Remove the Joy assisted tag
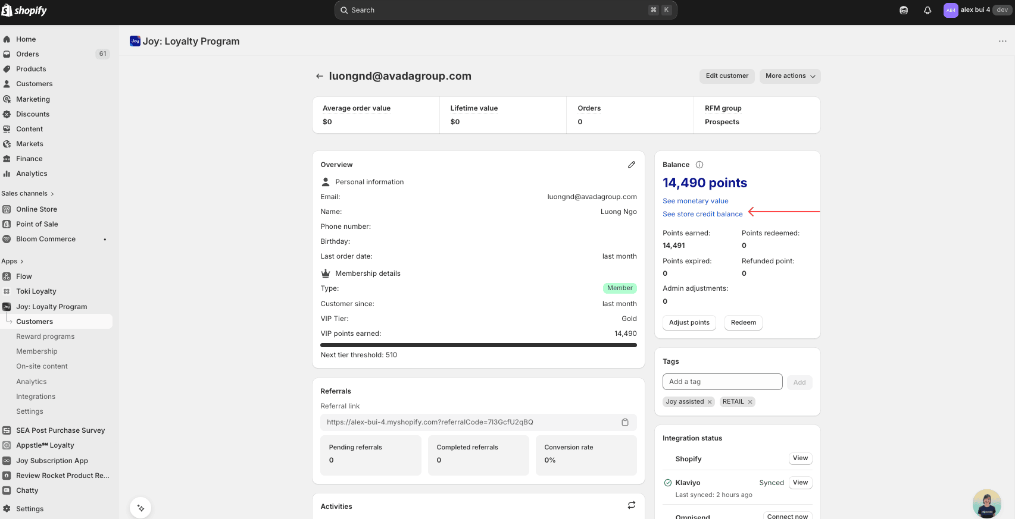 (x=710, y=402)
